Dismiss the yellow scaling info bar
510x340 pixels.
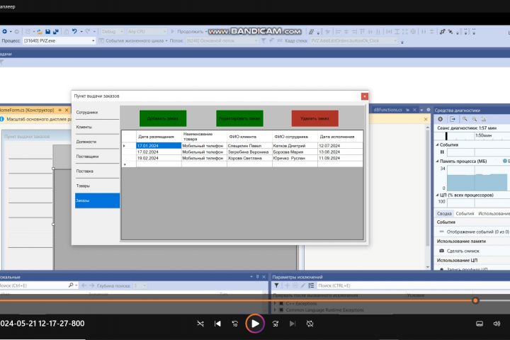click(x=426, y=120)
